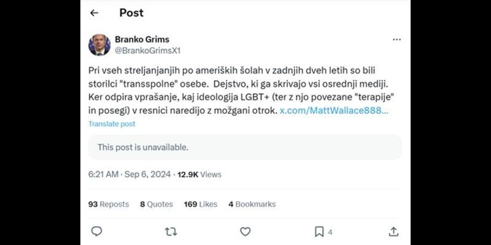This screenshot has height=245, width=491.
Task: Click the Branko Grims display name
Action: [x=141, y=39]
